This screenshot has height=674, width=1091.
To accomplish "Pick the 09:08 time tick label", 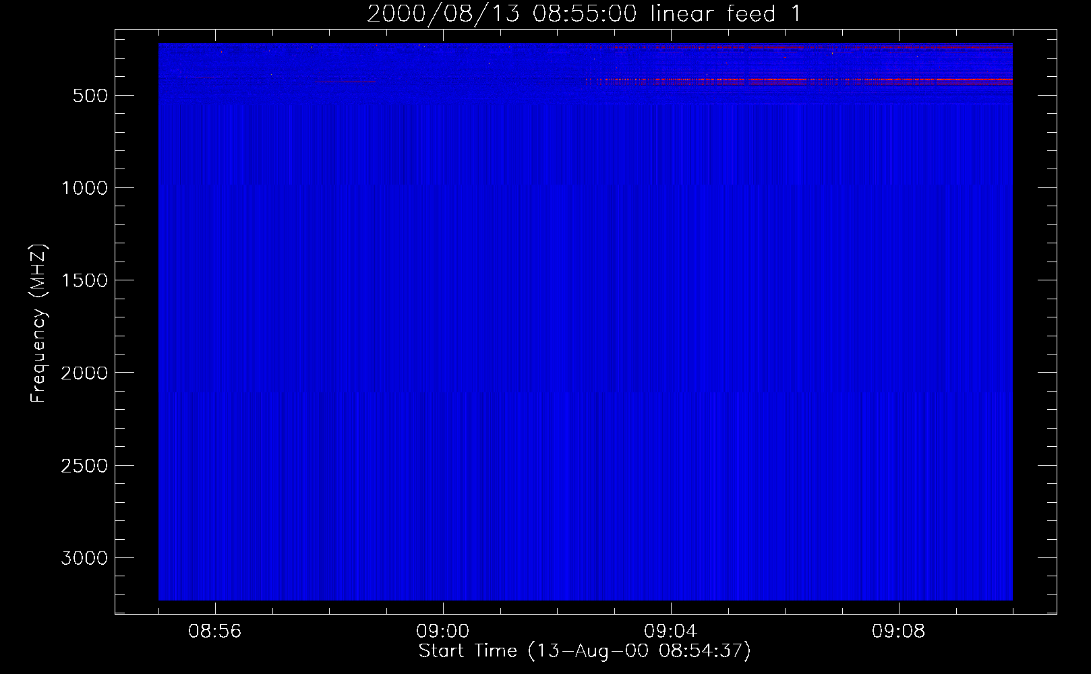I will coord(899,632).
